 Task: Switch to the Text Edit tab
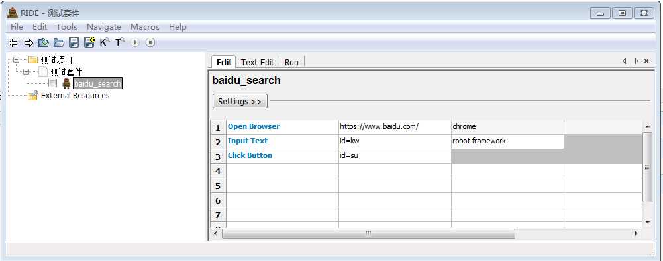(x=258, y=62)
